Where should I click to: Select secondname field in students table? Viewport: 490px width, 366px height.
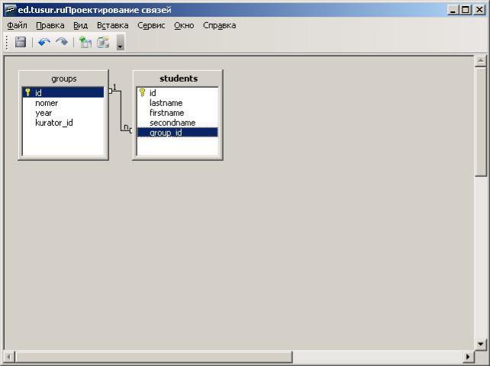[178, 123]
